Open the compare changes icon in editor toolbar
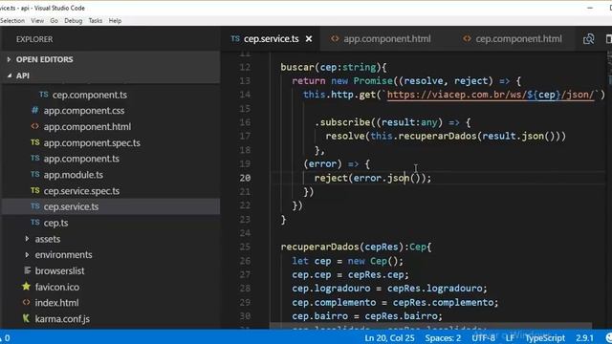The width and height of the screenshot is (612, 344). pos(589,39)
